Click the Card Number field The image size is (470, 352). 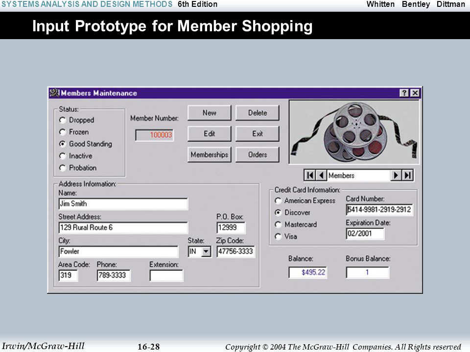(379, 210)
